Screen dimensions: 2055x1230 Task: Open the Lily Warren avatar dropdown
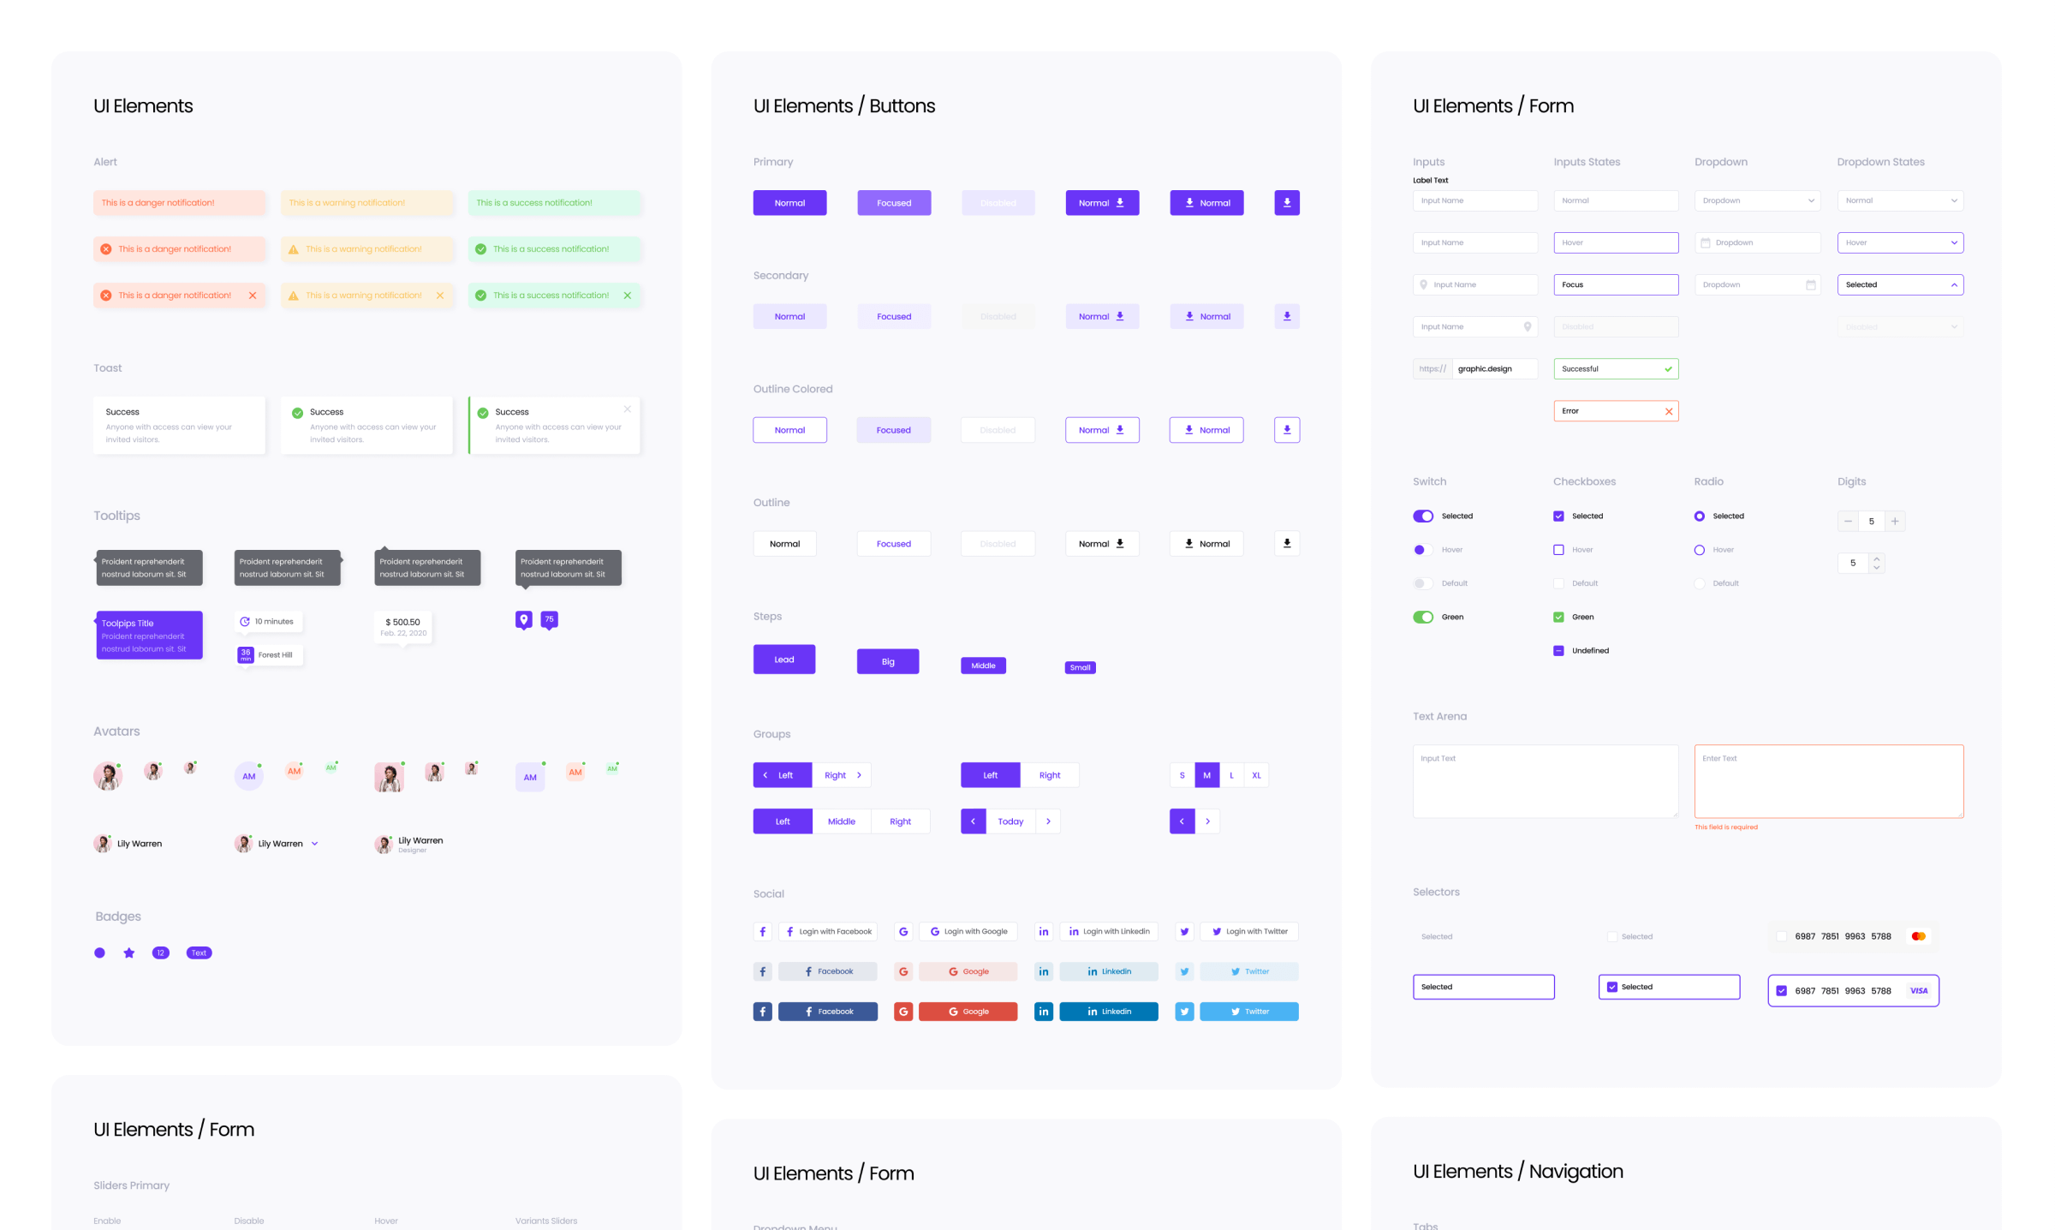tap(314, 843)
